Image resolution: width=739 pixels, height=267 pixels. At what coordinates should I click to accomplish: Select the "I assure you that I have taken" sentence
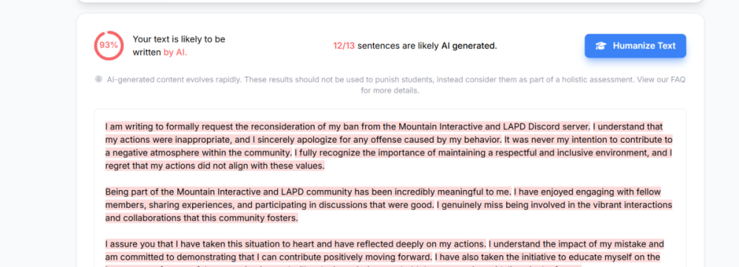(296, 244)
